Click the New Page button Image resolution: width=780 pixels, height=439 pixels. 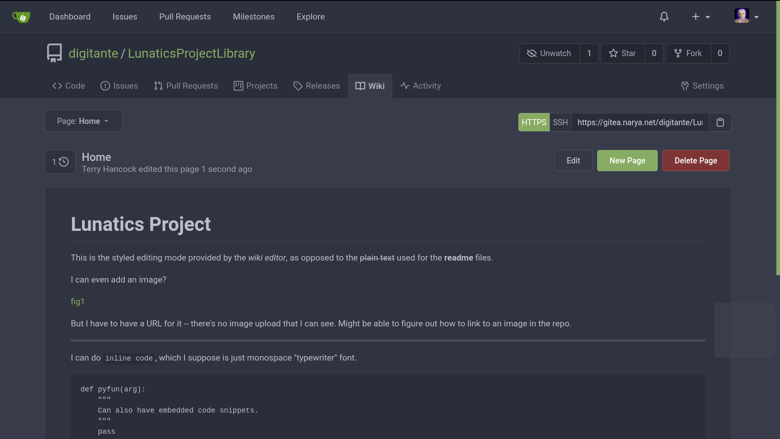627,161
